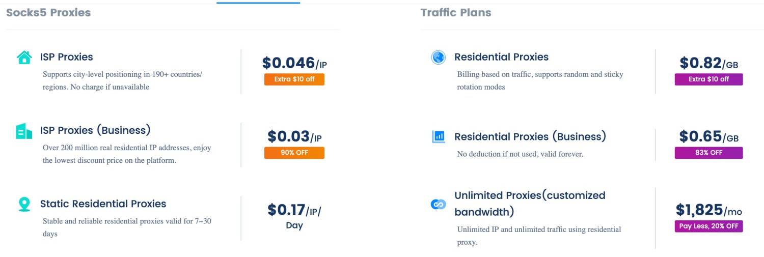Click the chart icon for Residential Proxies (Business)
This screenshot has width=764, height=257.
coord(438,136)
